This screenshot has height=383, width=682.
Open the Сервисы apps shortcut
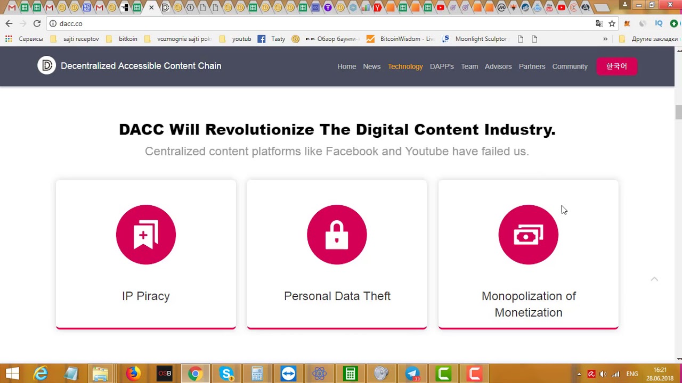25,39
